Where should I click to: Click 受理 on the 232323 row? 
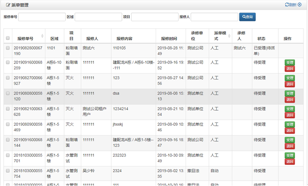pyautogui.click(x=290, y=156)
